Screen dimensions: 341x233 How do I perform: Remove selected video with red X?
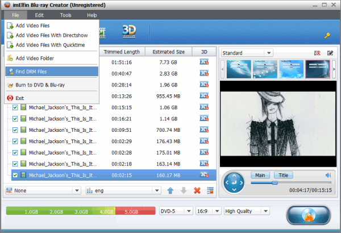tap(197, 190)
